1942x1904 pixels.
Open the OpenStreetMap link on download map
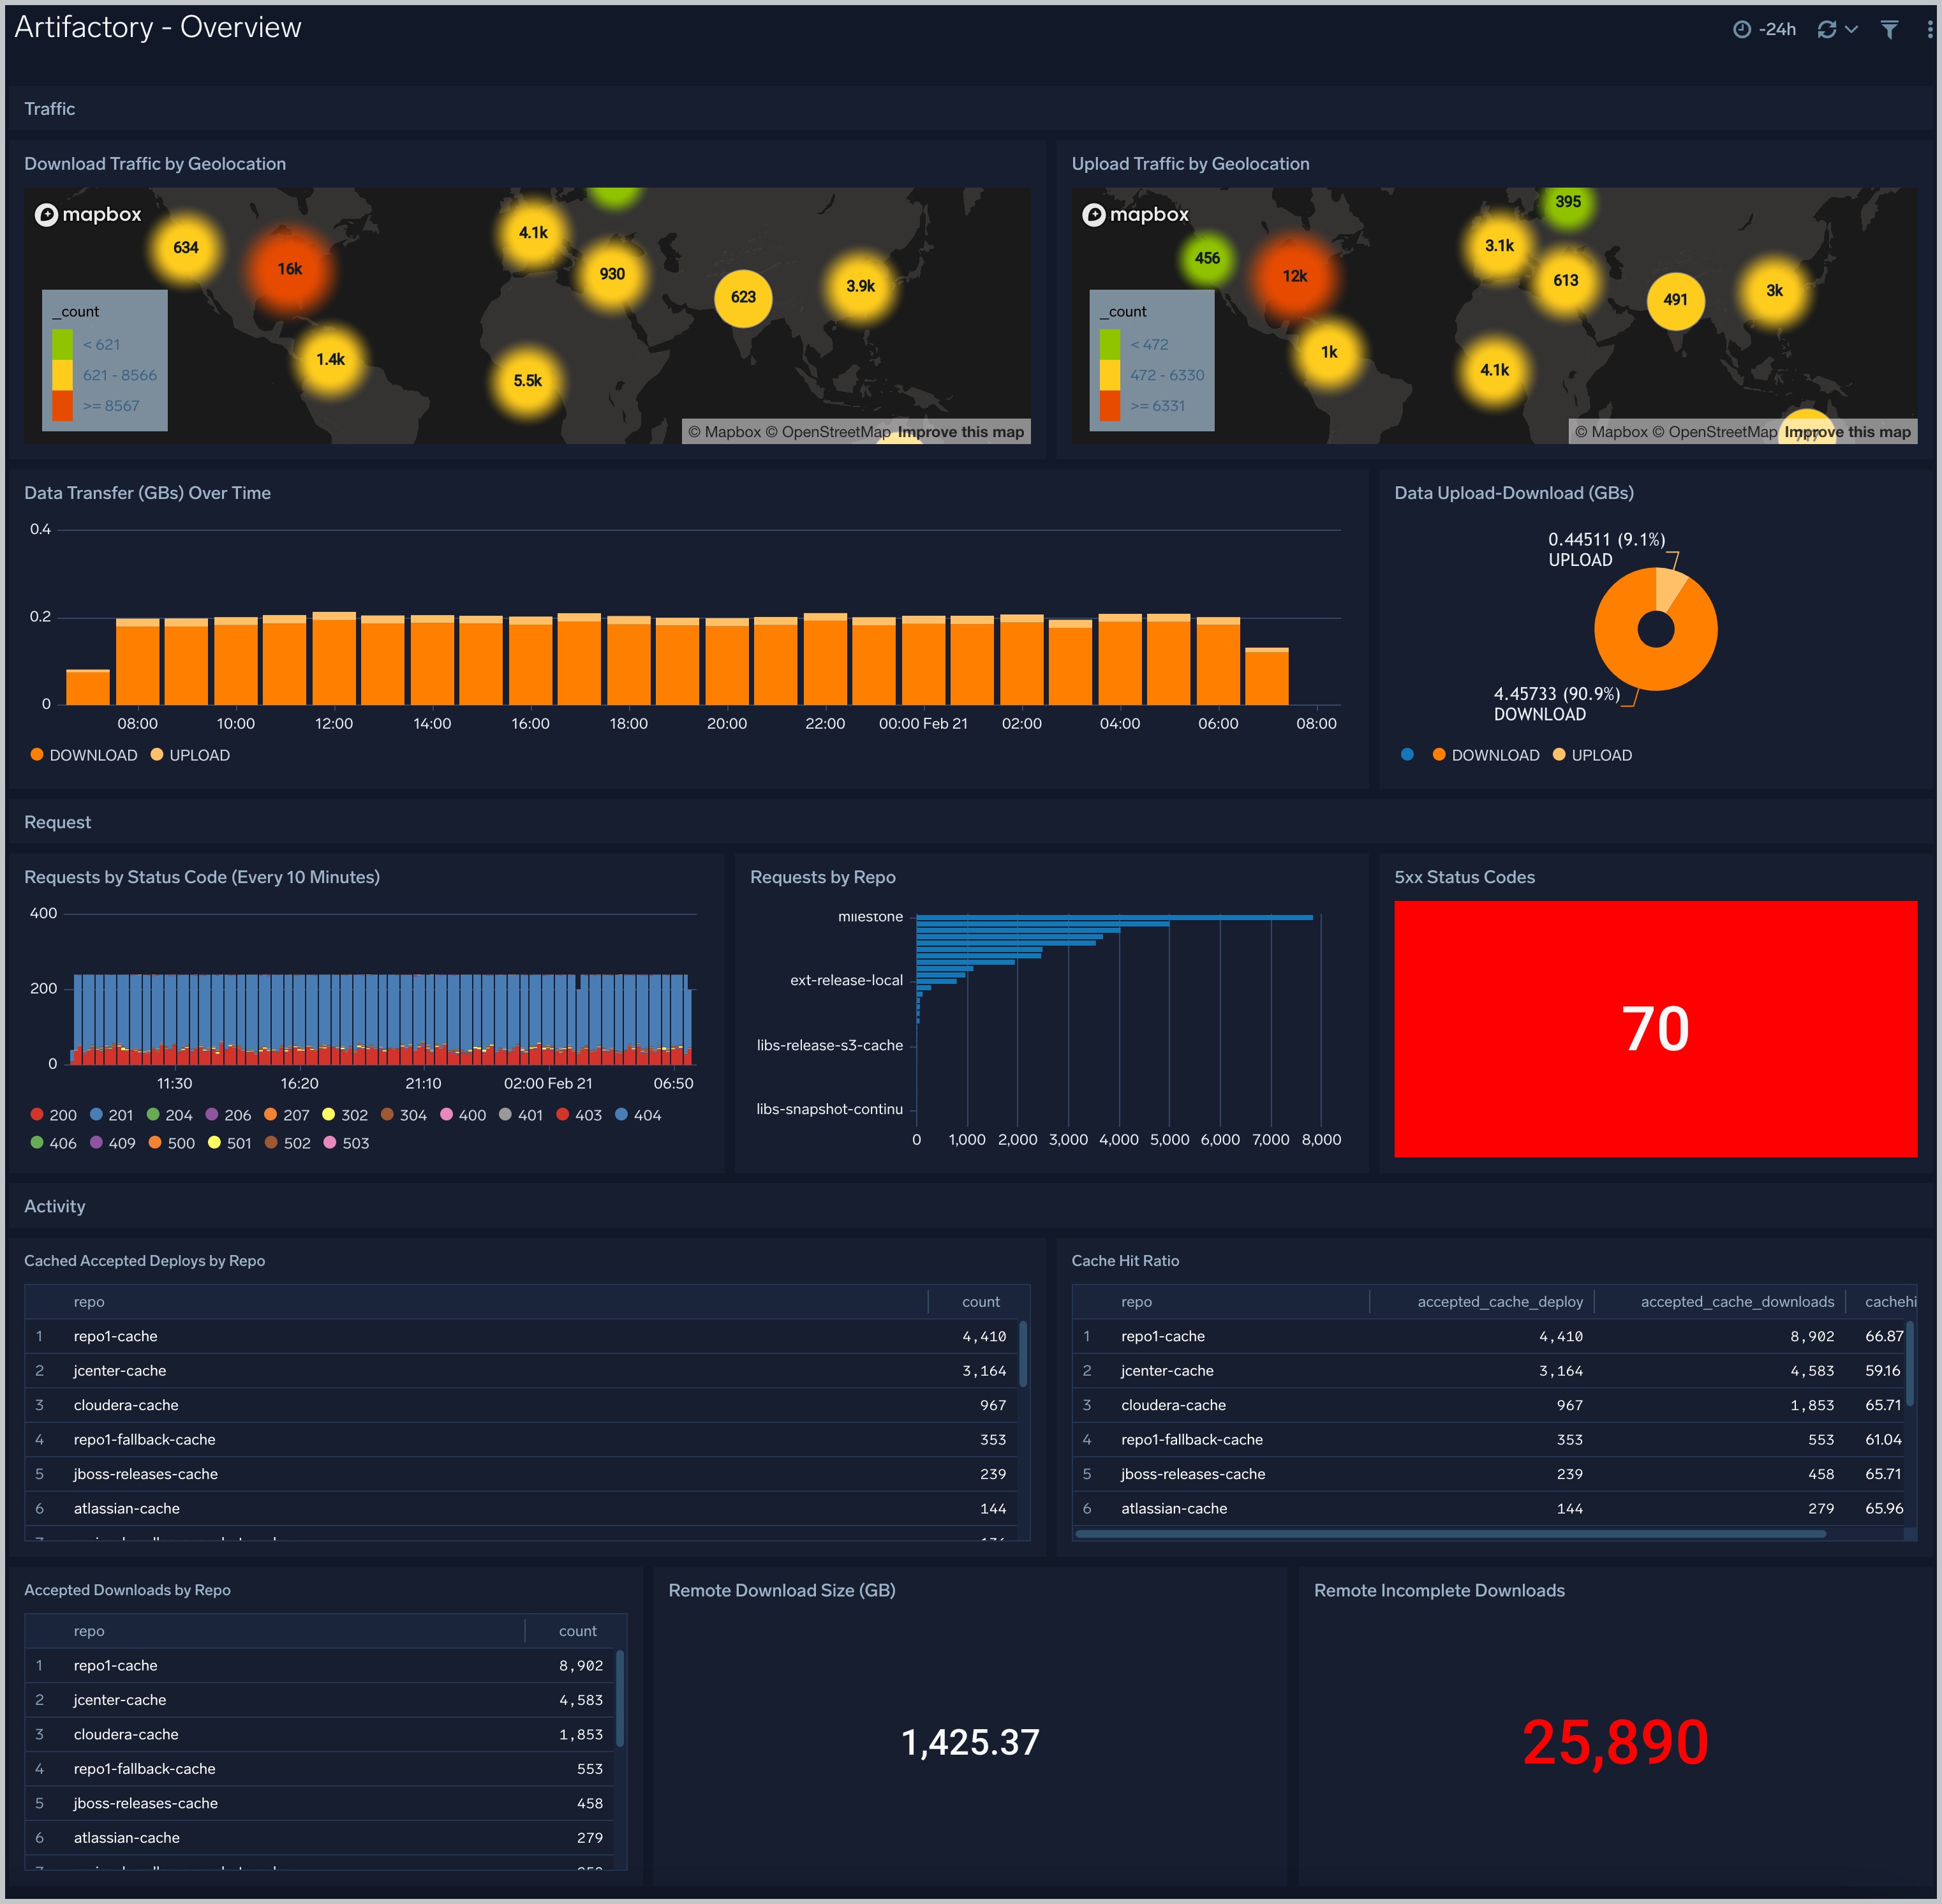pos(828,432)
